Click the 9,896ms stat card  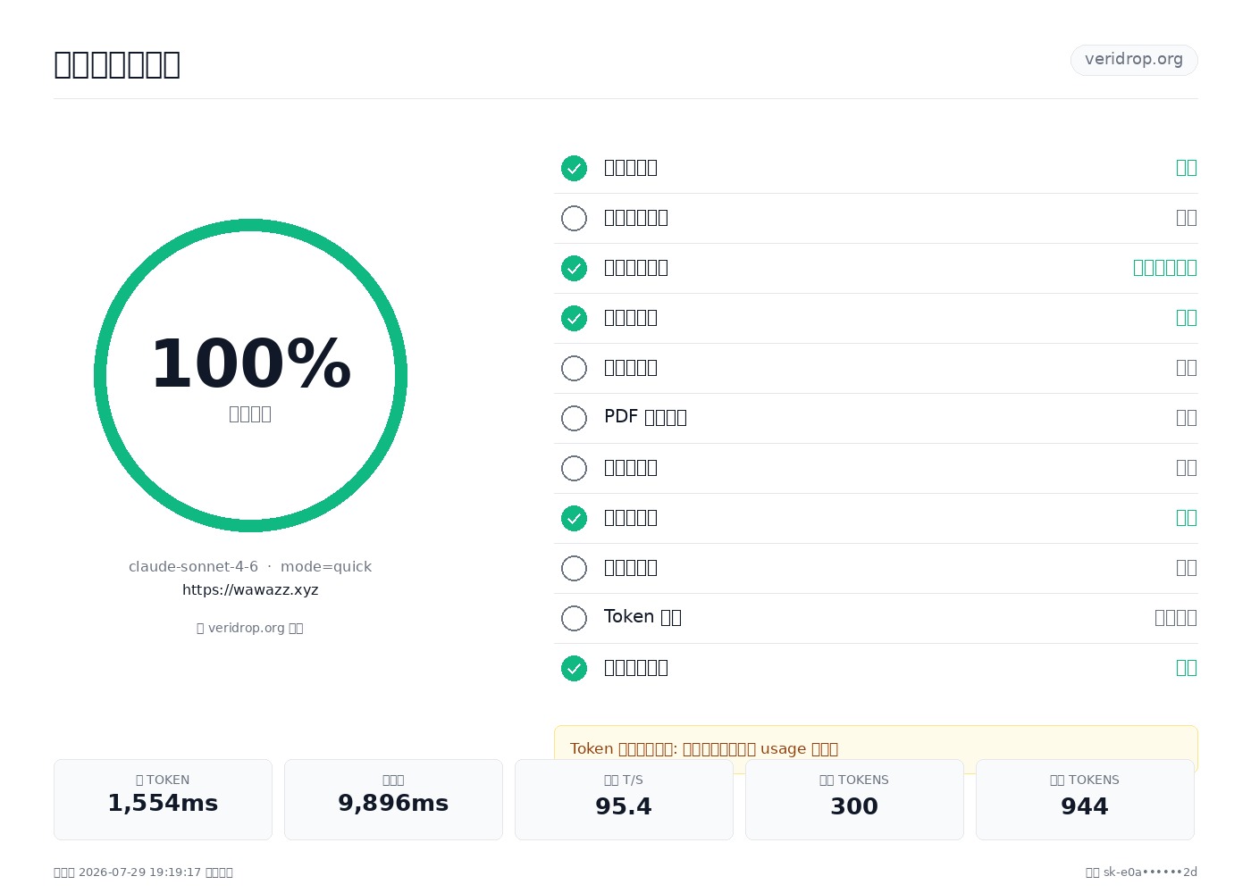[393, 799]
